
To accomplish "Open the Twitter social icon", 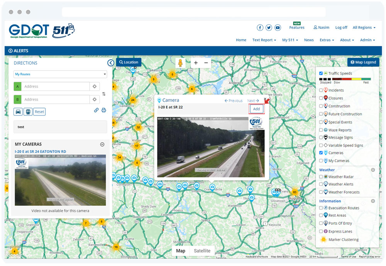I will click(269, 27).
